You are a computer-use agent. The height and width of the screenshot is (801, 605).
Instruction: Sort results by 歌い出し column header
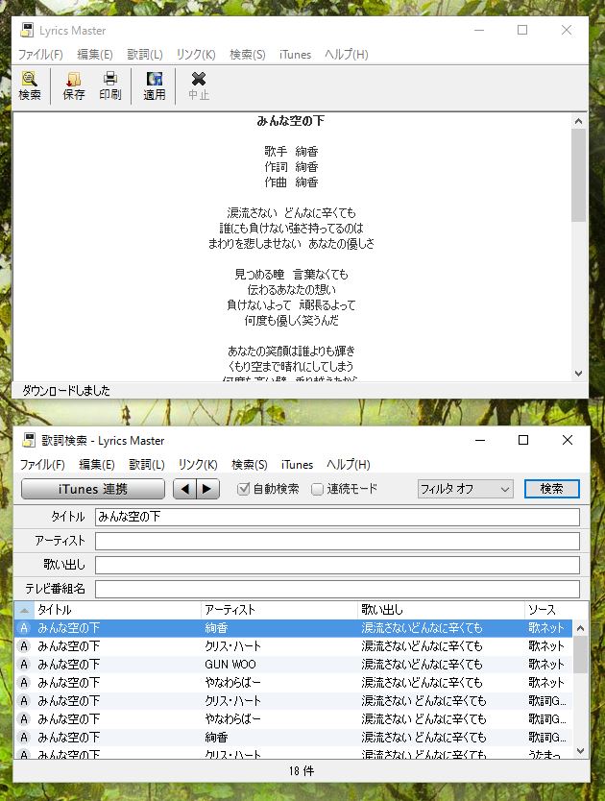[441, 610]
